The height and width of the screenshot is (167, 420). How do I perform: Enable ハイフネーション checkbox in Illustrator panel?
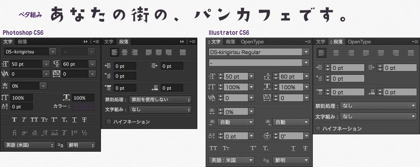(x=319, y=129)
